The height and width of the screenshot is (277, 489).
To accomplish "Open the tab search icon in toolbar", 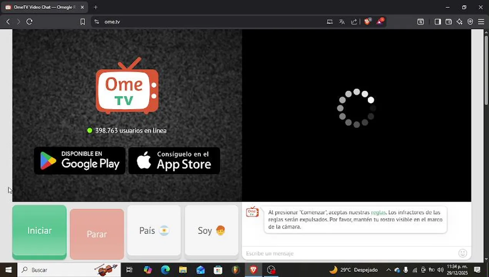I will [421, 22].
